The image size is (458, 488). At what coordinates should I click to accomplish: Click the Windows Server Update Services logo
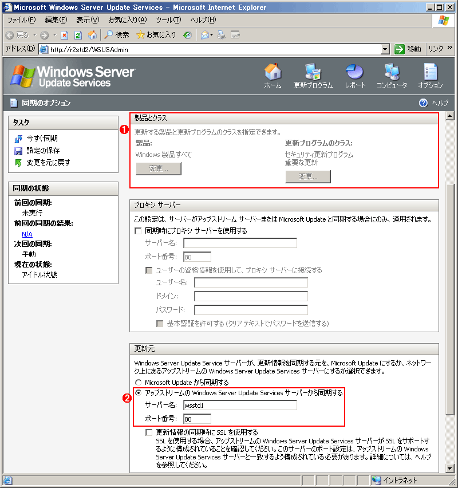[x=73, y=76]
